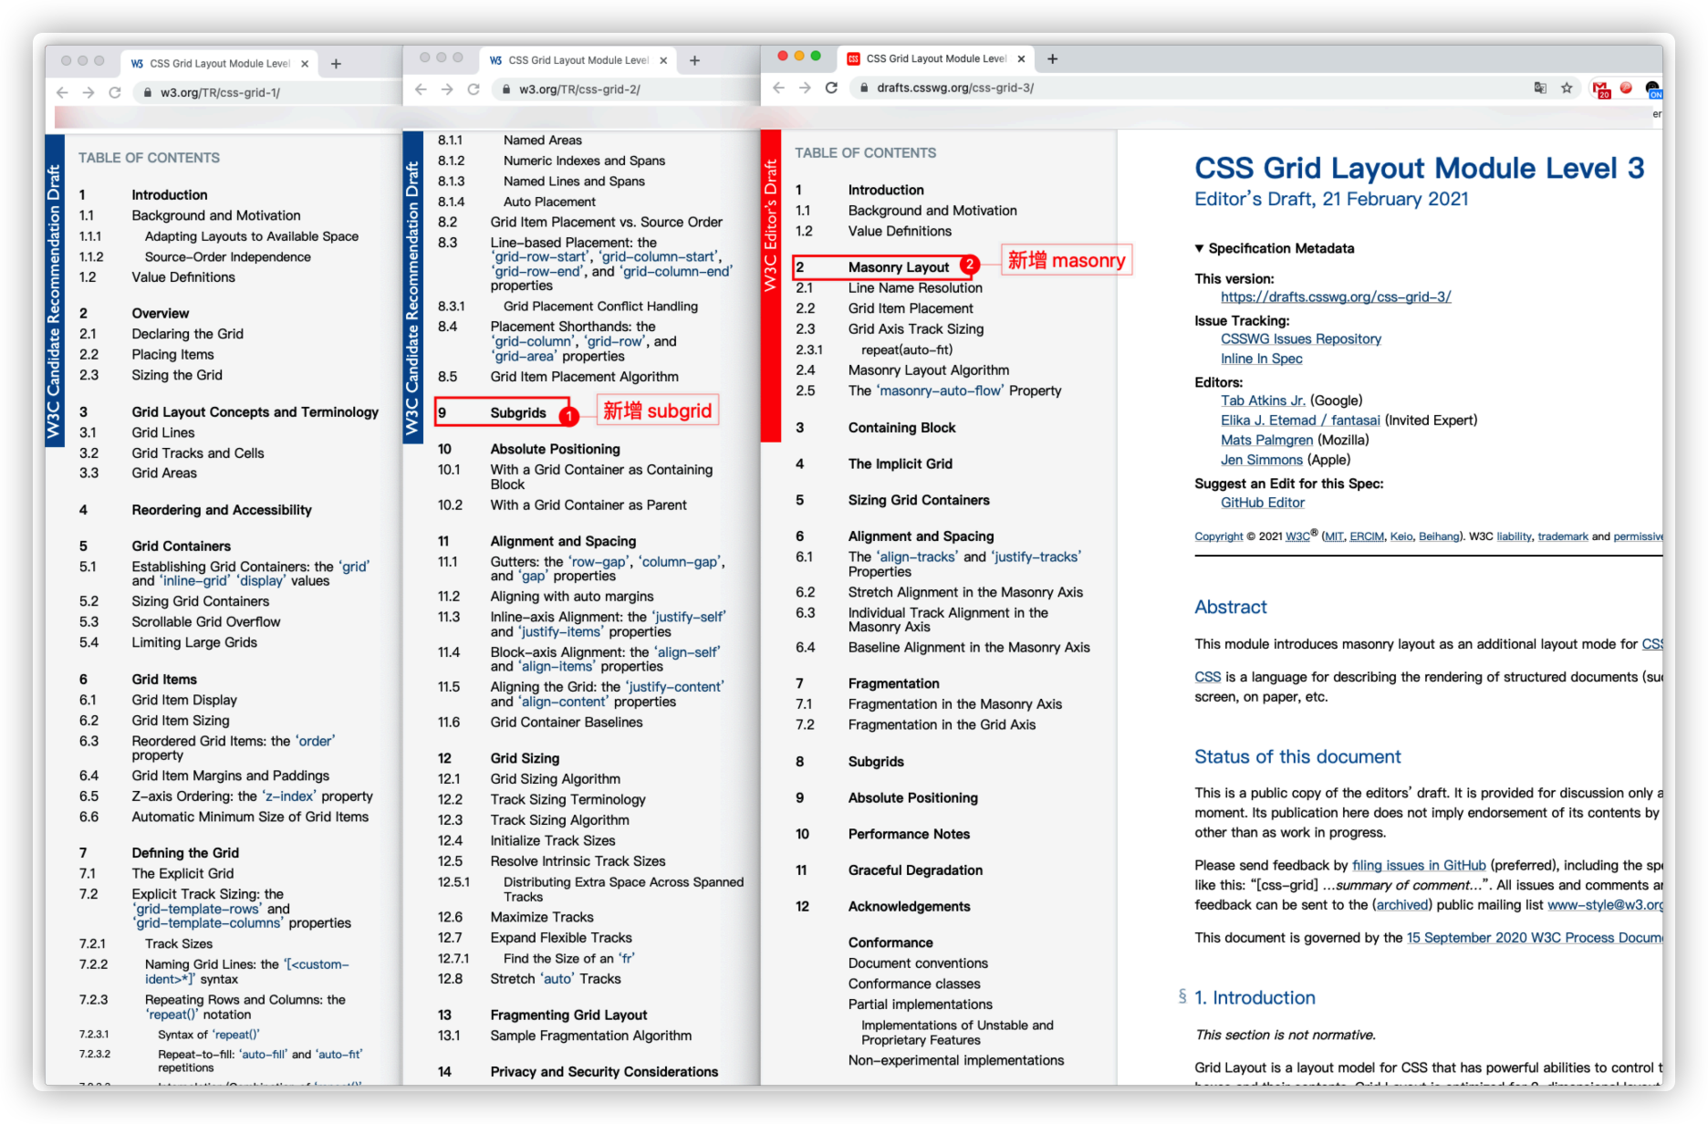Open Performance Notes contents entry
The height and width of the screenshot is (1124, 1708).
pos(909,834)
